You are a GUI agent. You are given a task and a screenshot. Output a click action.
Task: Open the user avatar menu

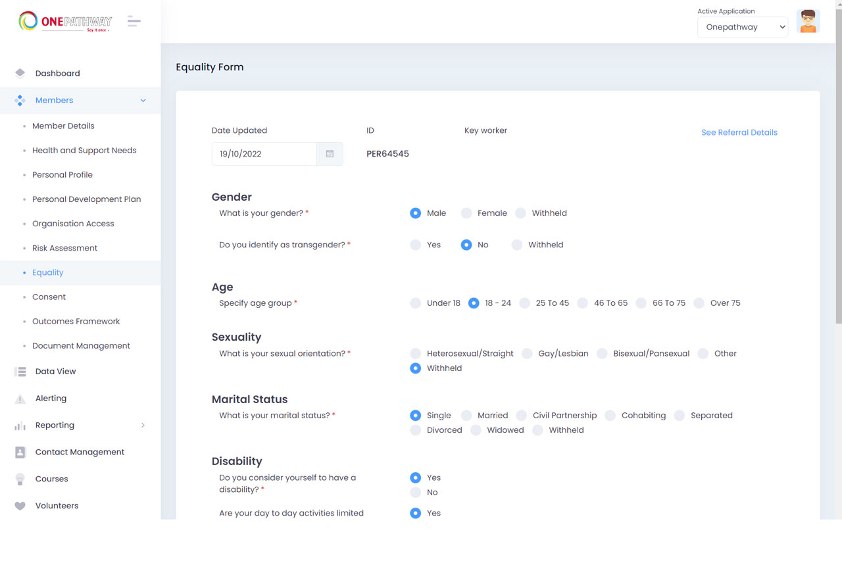coord(808,22)
